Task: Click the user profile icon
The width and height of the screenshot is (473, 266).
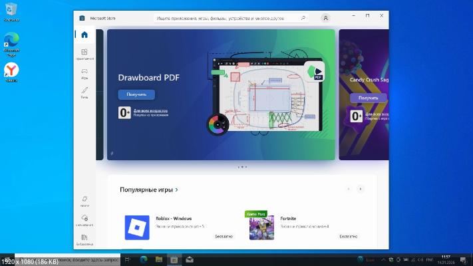Action: coord(325,18)
